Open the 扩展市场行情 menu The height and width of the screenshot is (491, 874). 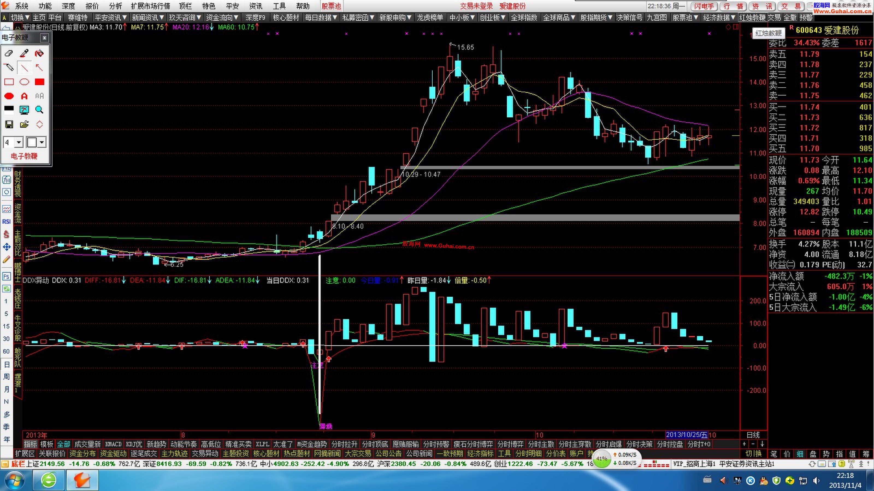click(150, 6)
